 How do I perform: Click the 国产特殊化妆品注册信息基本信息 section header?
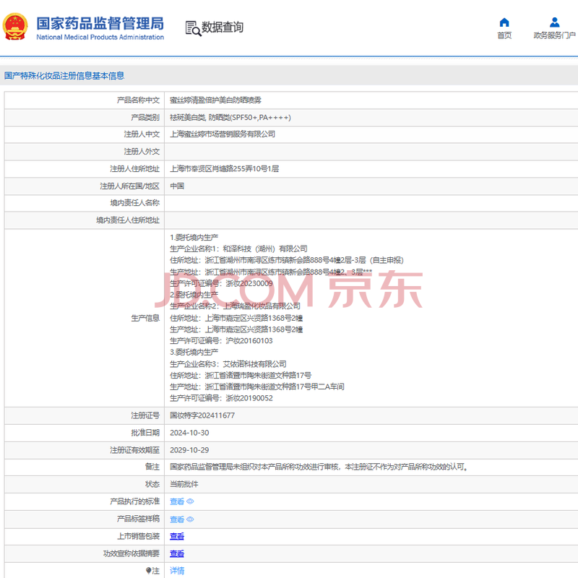[x=64, y=75]
